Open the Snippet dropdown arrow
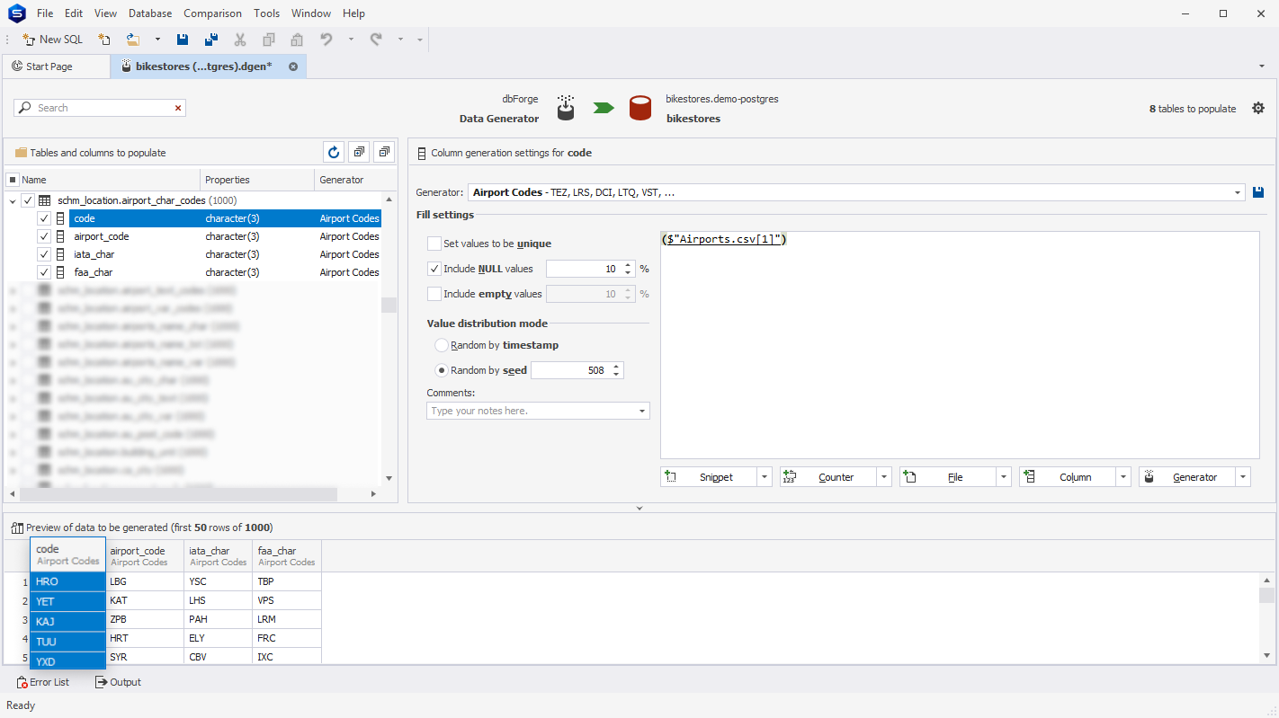This screenshot has width=1279, height=718. (765, 477)
